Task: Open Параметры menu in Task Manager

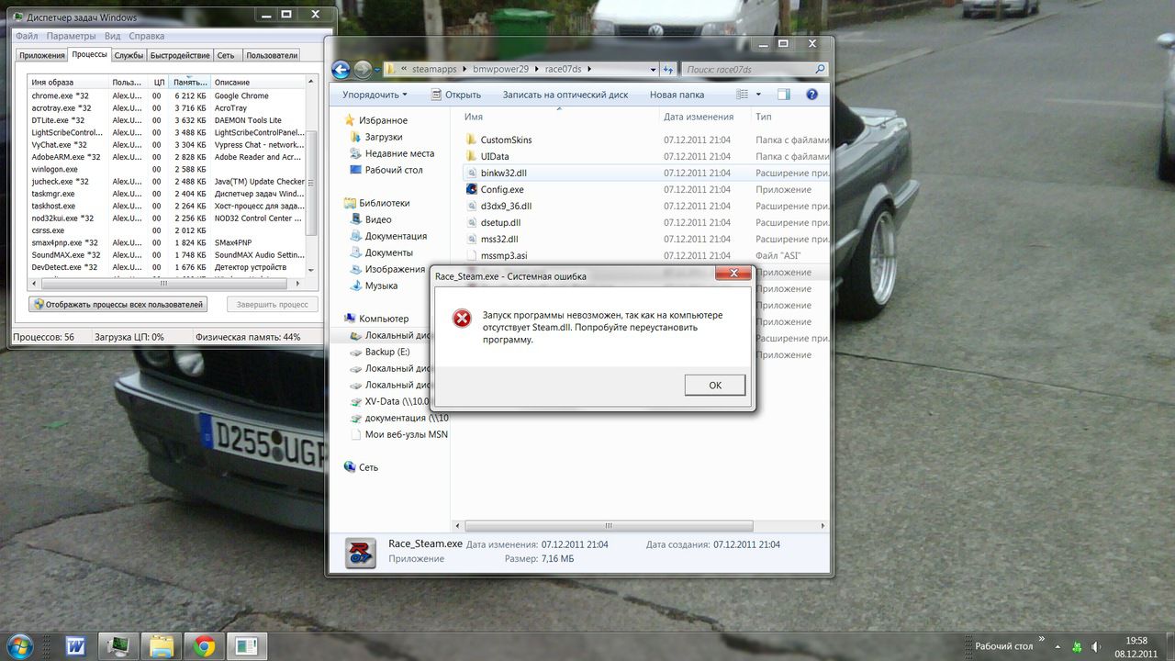Action: pos(71,36)
